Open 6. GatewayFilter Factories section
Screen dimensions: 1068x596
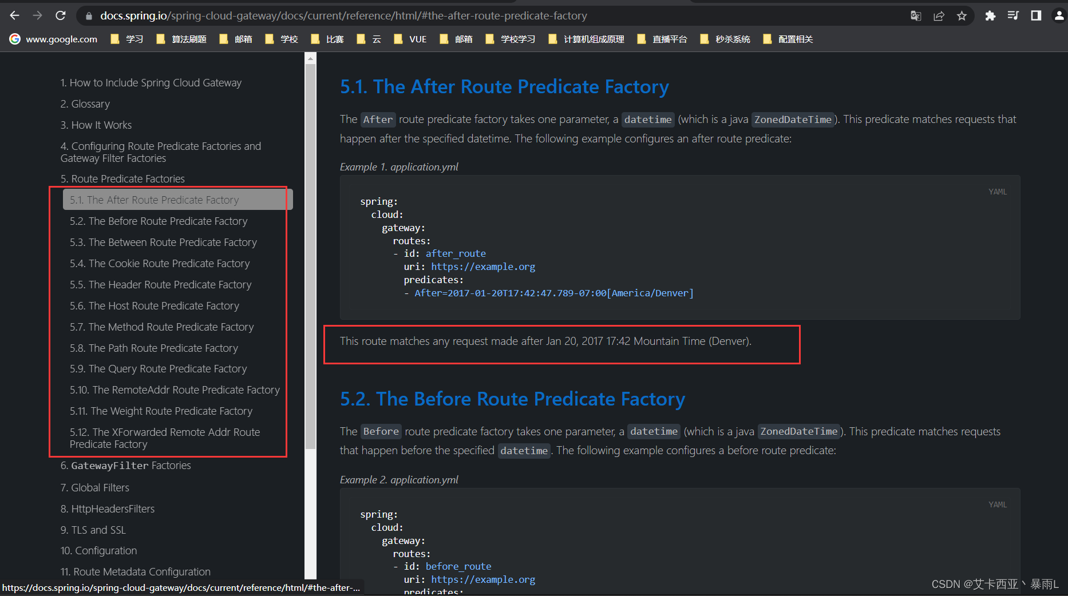coord(126,466)
